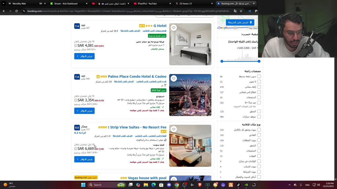Show hidden system tray icons chevron
Image resolution: width=337 pixels, height=189 pixels.
tap(289, 185)
